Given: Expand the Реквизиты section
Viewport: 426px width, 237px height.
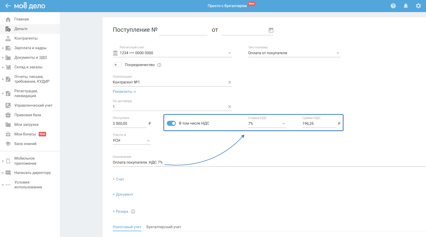Looking at the screenshot, I should tap(124, 92).
